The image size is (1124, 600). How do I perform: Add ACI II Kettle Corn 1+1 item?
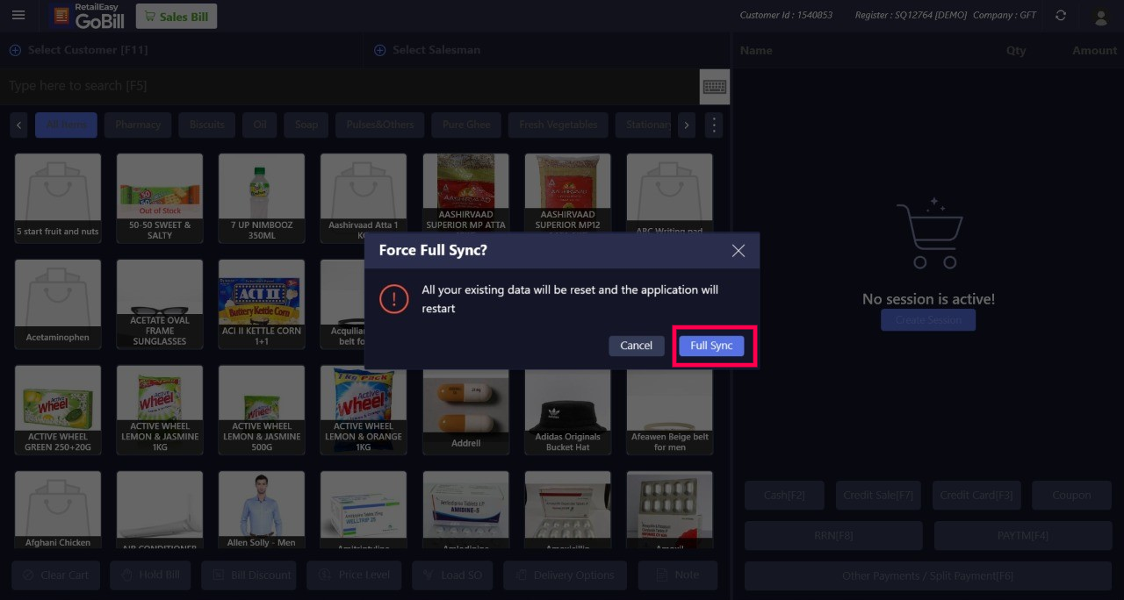click(x=262, y=303)
